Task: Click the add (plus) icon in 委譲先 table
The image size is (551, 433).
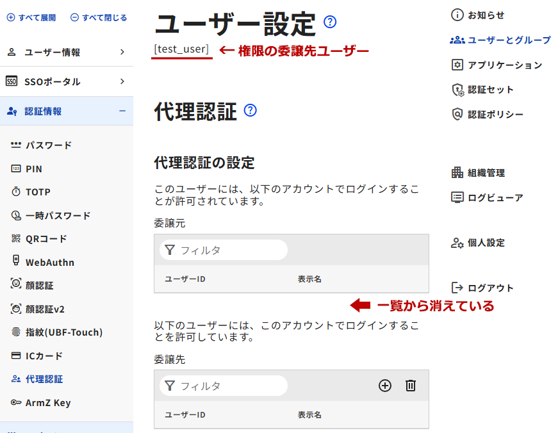Action: [384, 386]
